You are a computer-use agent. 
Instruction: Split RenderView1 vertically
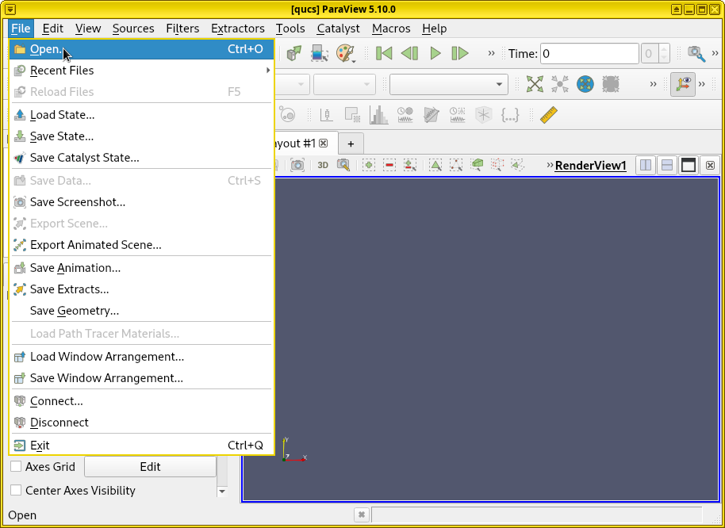click(667, 165)
